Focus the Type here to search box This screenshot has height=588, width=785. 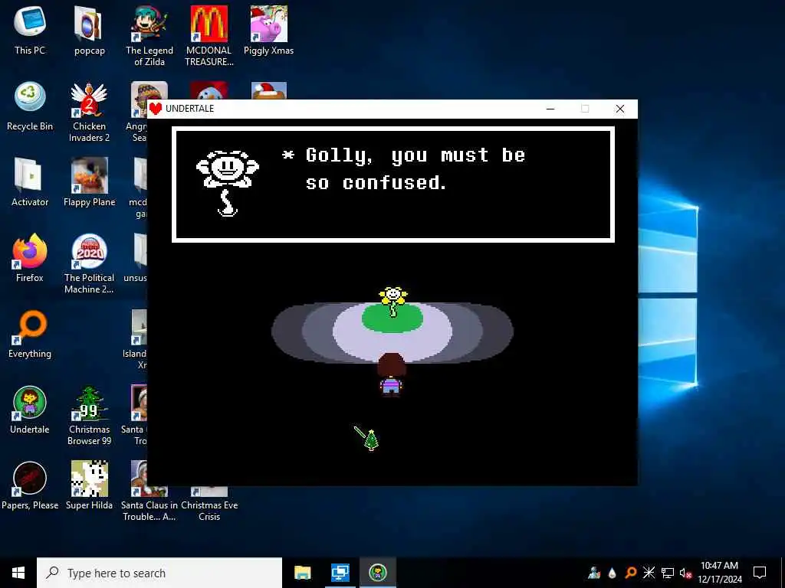click(x=159, y=573)
